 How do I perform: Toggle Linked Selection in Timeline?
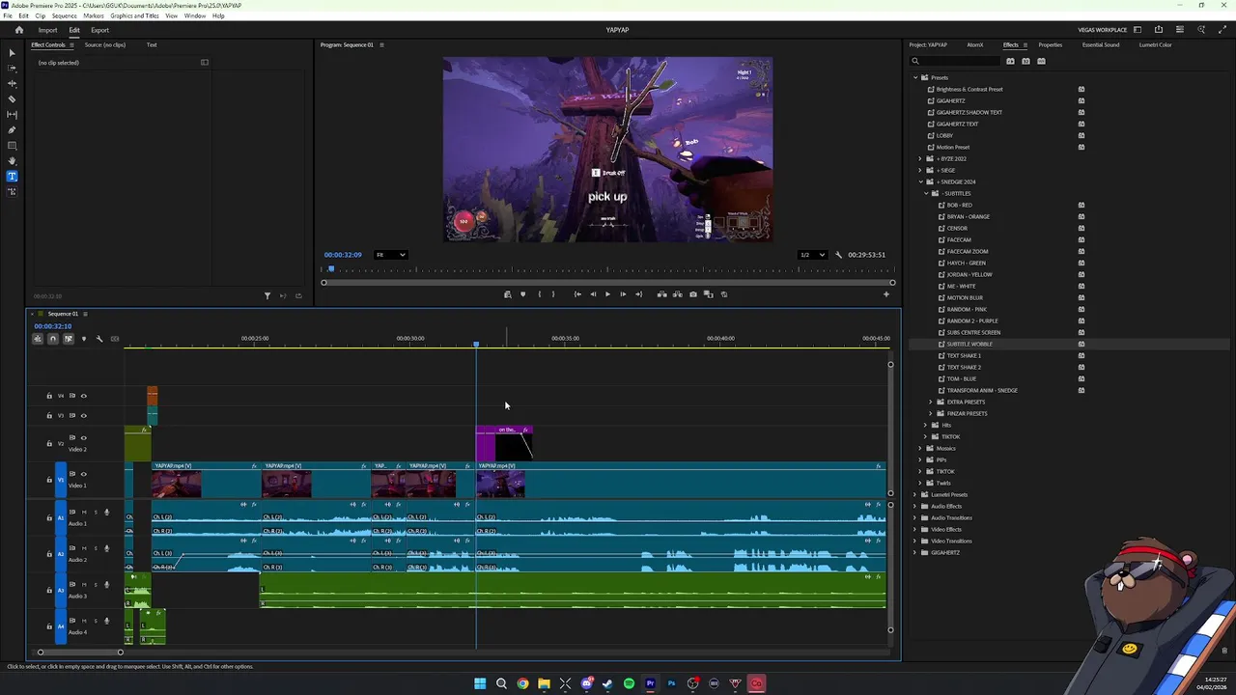coord(68,339)
